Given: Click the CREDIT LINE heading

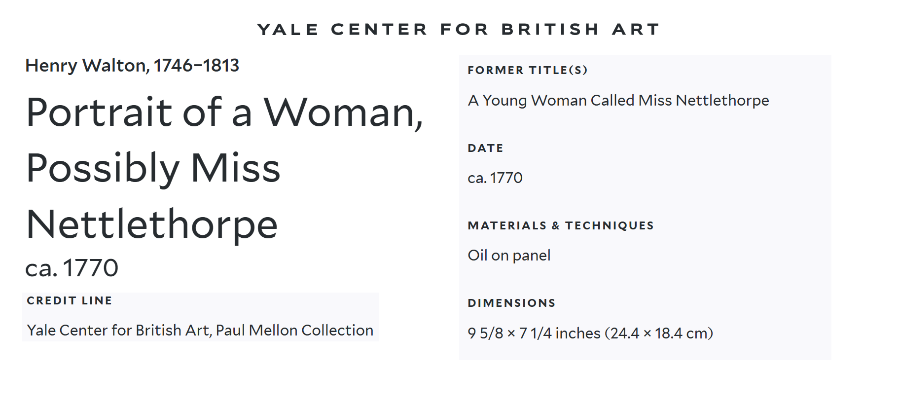Looking at the screenshot, I should coord(70,300).
